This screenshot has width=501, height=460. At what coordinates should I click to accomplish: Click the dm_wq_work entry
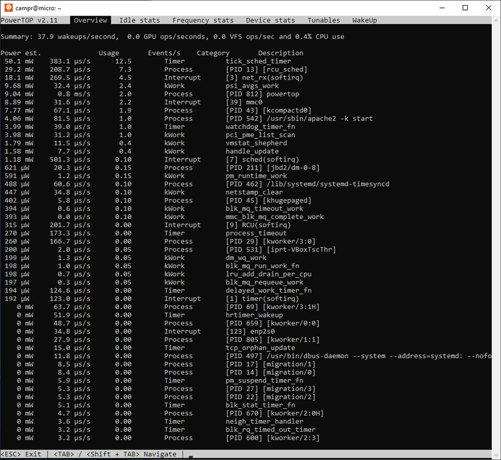pyautogui.click(x=246, y=258)
